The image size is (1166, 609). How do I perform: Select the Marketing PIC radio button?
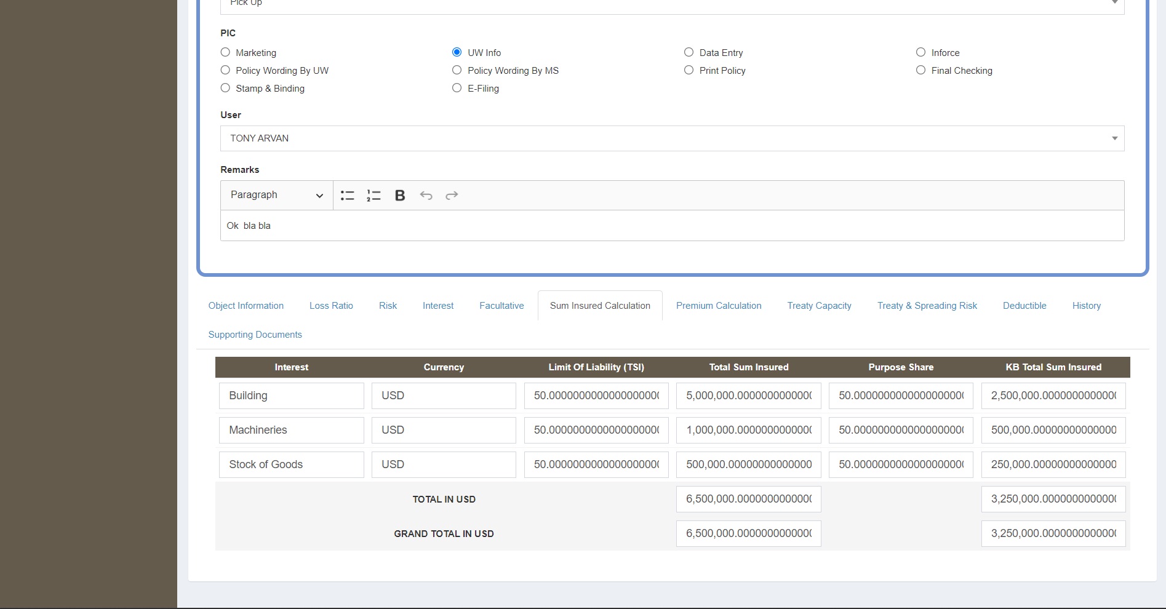click(x=225, y=52)
